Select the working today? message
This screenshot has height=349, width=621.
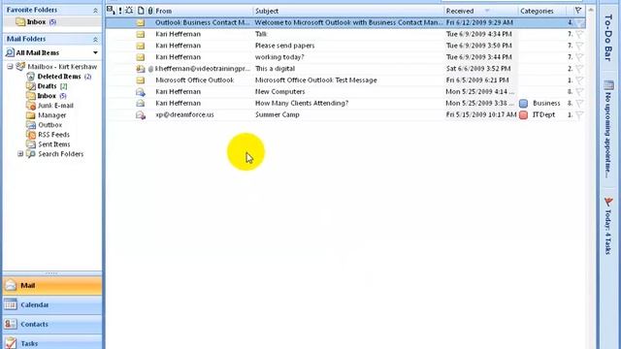(x=345, y=57)
